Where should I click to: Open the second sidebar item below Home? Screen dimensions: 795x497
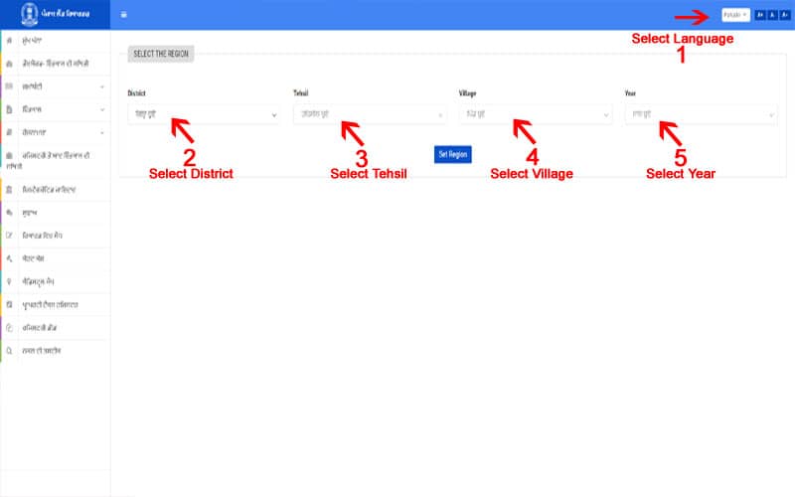[x=56, y=64]
